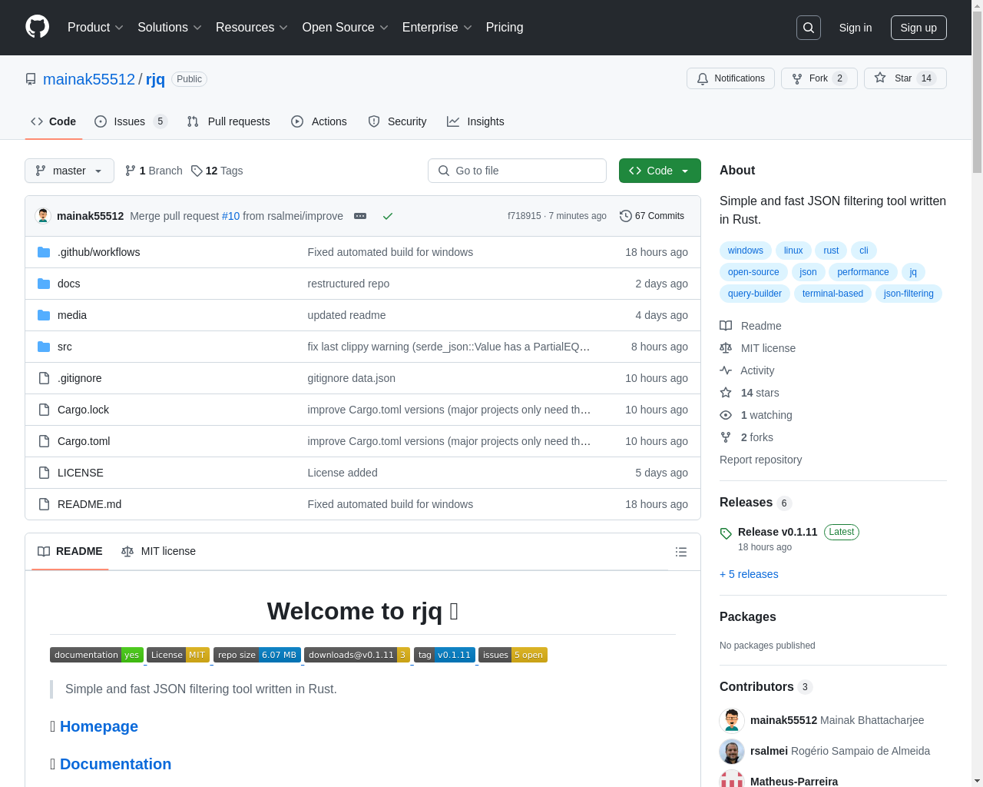Image resolution: width=983 pixels, height=787 pixels.
Task: Switch to the Security tab
Action: (397, 121)
